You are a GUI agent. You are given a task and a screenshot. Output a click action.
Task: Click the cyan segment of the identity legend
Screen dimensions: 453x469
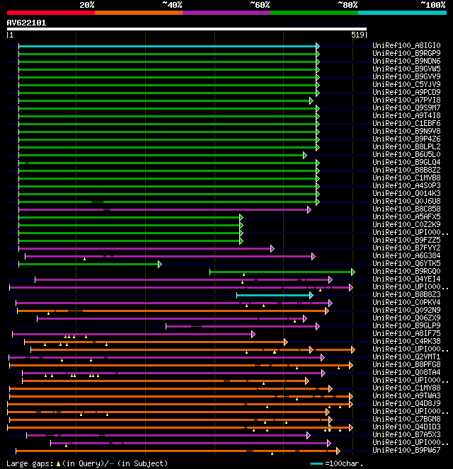[402, 13]
